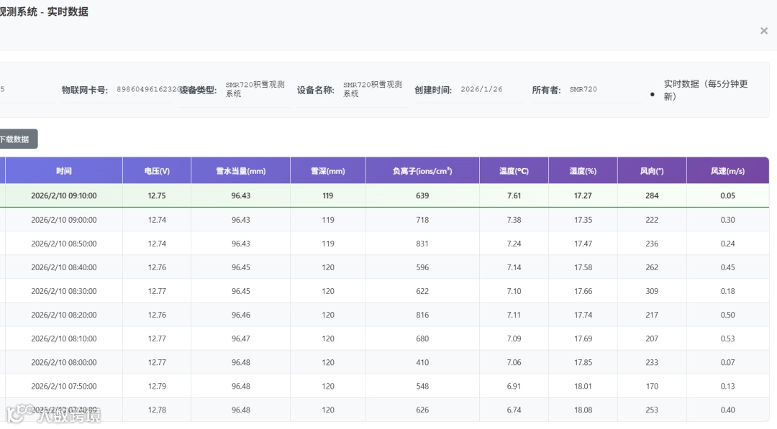This screenshot has width=777, height=429.
Task: Click wind direction value 222
Action: tap(652, 220)
